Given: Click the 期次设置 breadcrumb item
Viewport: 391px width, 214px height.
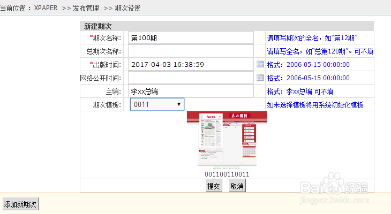Looking at the screenshot, I should coord(127,8).
